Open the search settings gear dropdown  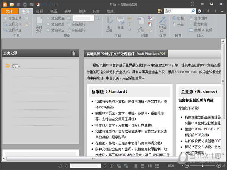tap(201, 11)
